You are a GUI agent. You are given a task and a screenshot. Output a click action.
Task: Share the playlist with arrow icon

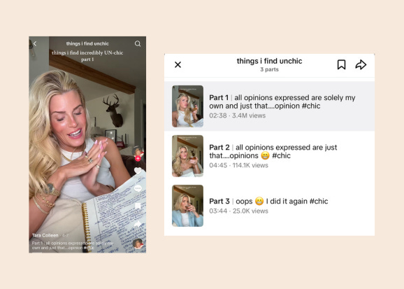coord(361,64)
